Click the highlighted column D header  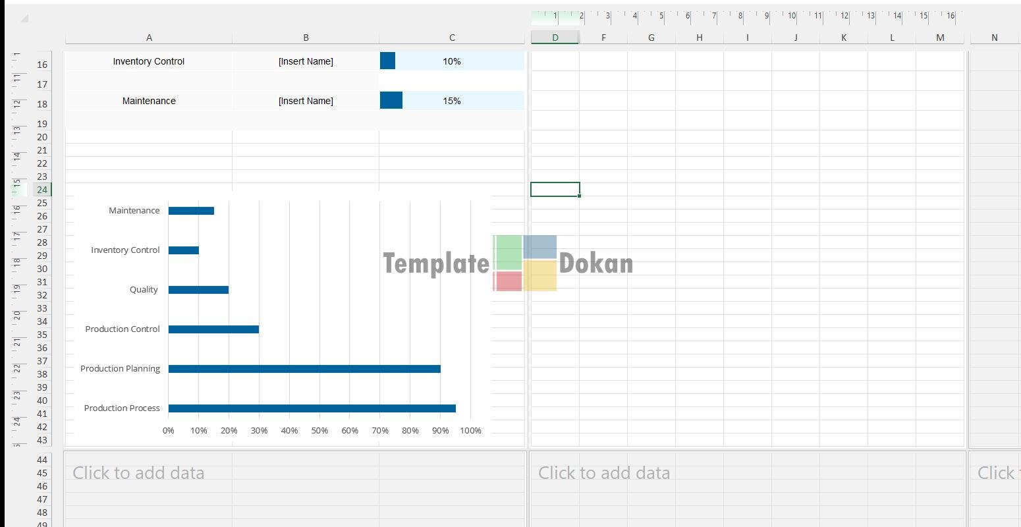[555, 38]
